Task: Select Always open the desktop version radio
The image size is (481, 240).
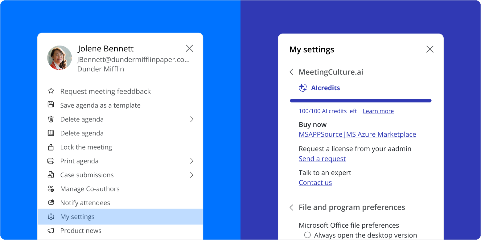Action: coord(307,235)
